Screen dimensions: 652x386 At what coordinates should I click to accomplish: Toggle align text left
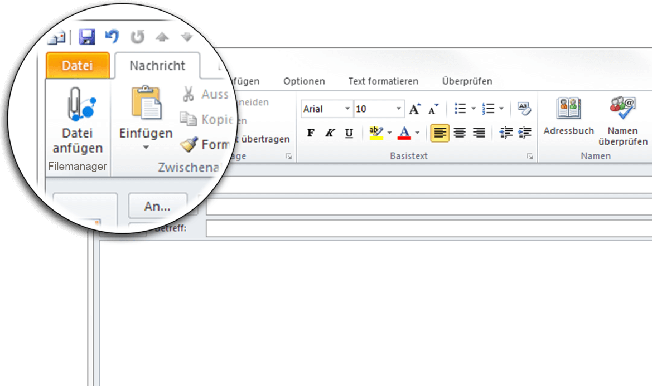tap(440, 133)
